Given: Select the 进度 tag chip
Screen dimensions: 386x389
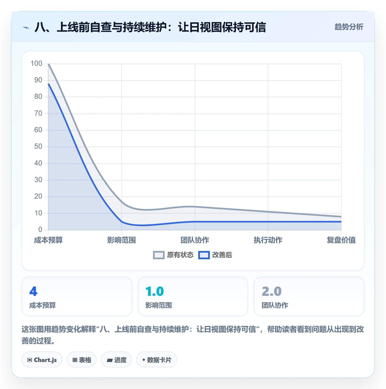Looking at the screenshot, I should [116, 360].
